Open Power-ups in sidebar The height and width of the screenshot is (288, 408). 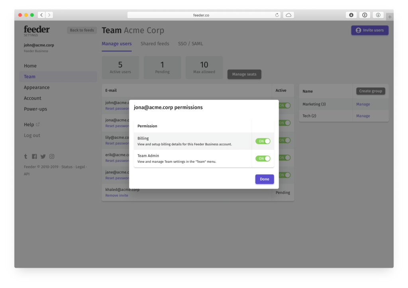[x=35, y=109]
